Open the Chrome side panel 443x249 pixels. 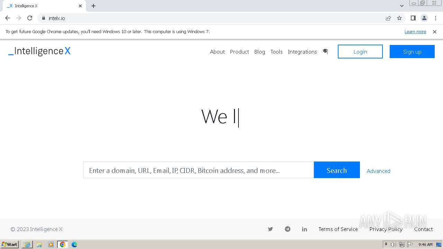pyautogui.click(x=413, y=18)
